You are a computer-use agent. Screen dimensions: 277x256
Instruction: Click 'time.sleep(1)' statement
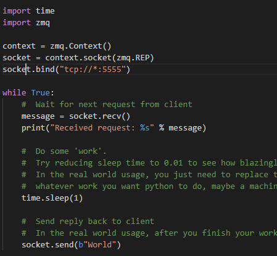point(52,198)
